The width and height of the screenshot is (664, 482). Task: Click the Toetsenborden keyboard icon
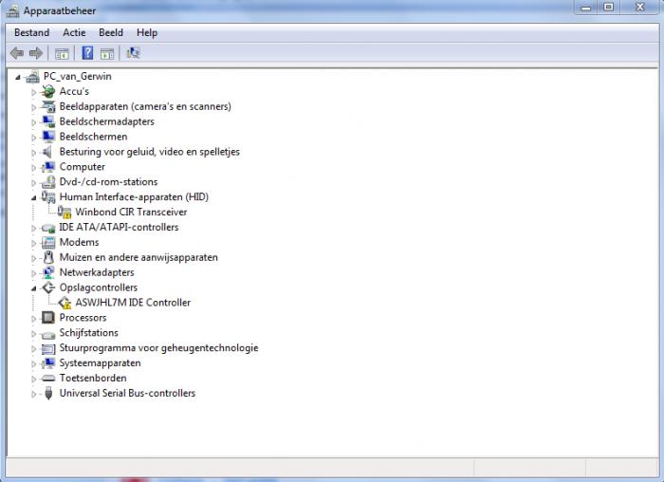tap(48, 379)
